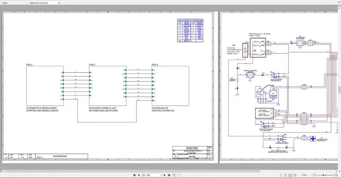The height and width of the screenshot is (178, 341).
Task: Click the zoom in plus icon
Action: point(336,175)
